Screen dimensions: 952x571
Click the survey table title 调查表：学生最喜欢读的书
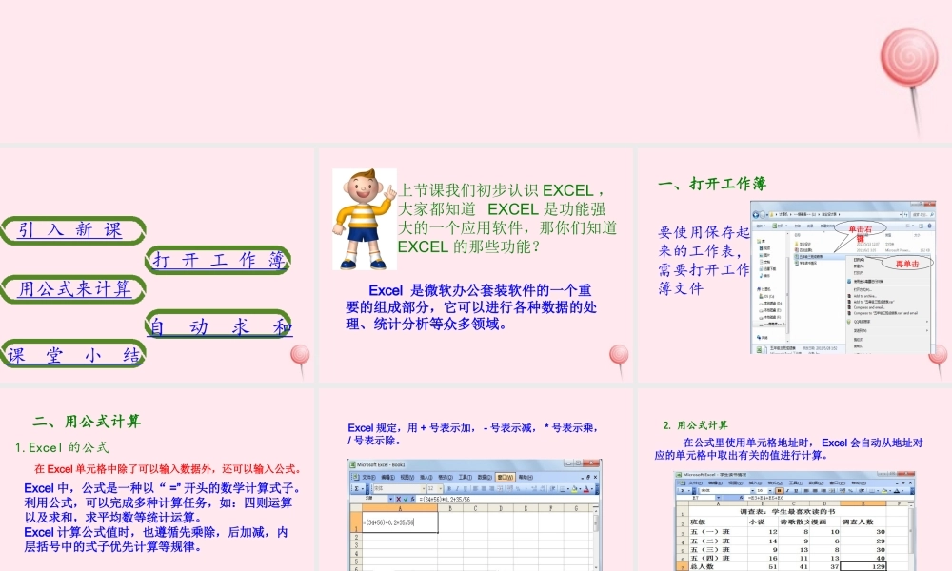pyautogui.click(x=786, y=512)
